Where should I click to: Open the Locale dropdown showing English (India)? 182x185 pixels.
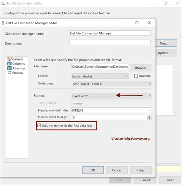100,76
